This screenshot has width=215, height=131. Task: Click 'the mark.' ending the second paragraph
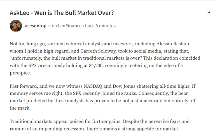(20, 108)
